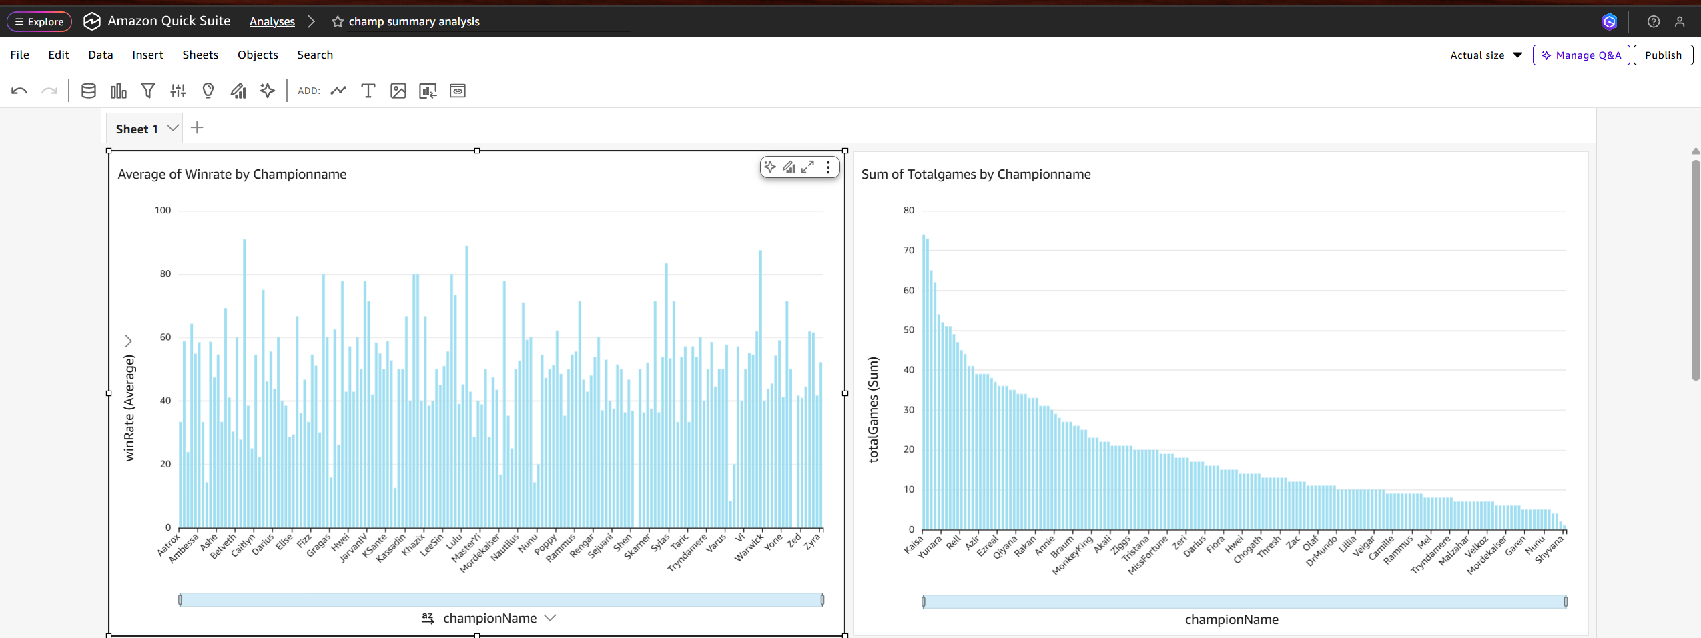Click the Publish button
The height and width of the screenshot is (638, 1701).
click(x=1663, y=55)
